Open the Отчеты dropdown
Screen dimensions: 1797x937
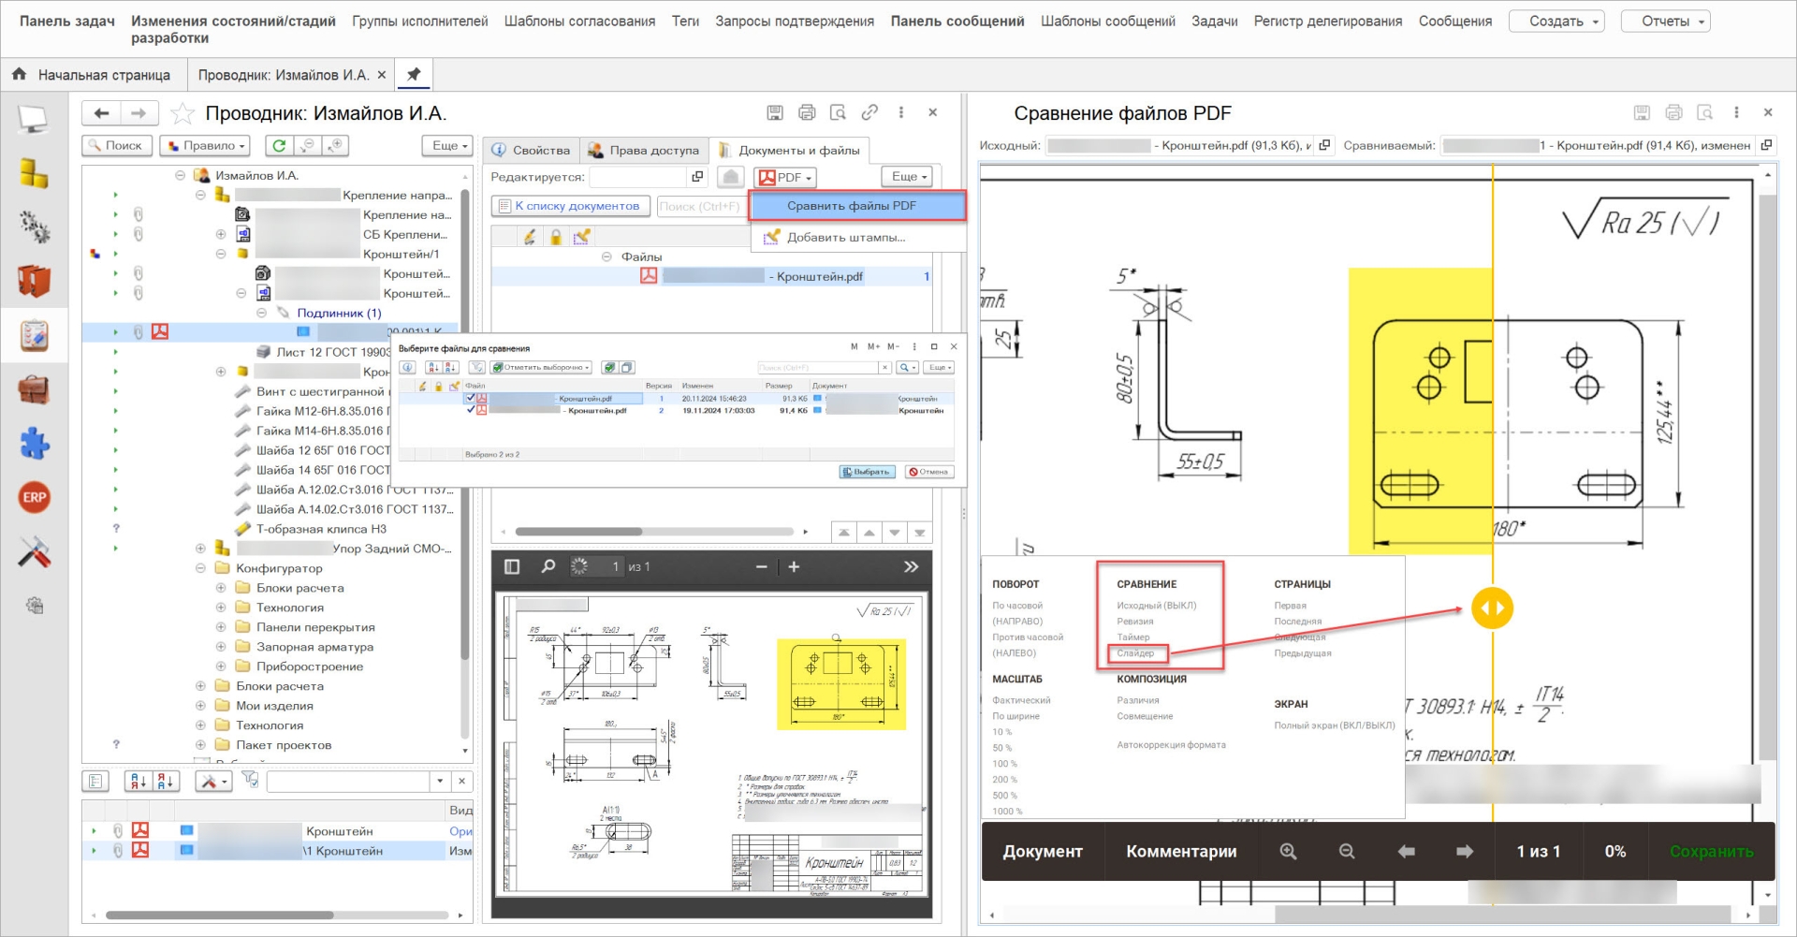(x=1665, y=21)
